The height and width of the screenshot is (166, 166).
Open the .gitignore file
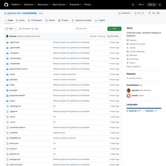[x=13, y=112]
